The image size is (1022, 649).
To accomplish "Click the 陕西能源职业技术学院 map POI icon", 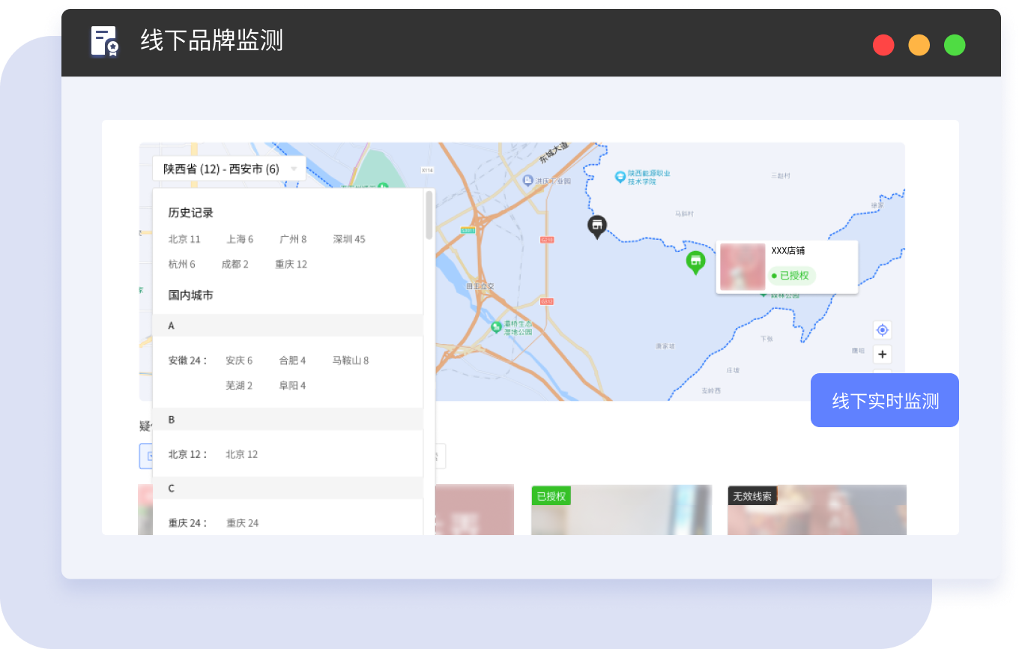I will tap(620, 177).
